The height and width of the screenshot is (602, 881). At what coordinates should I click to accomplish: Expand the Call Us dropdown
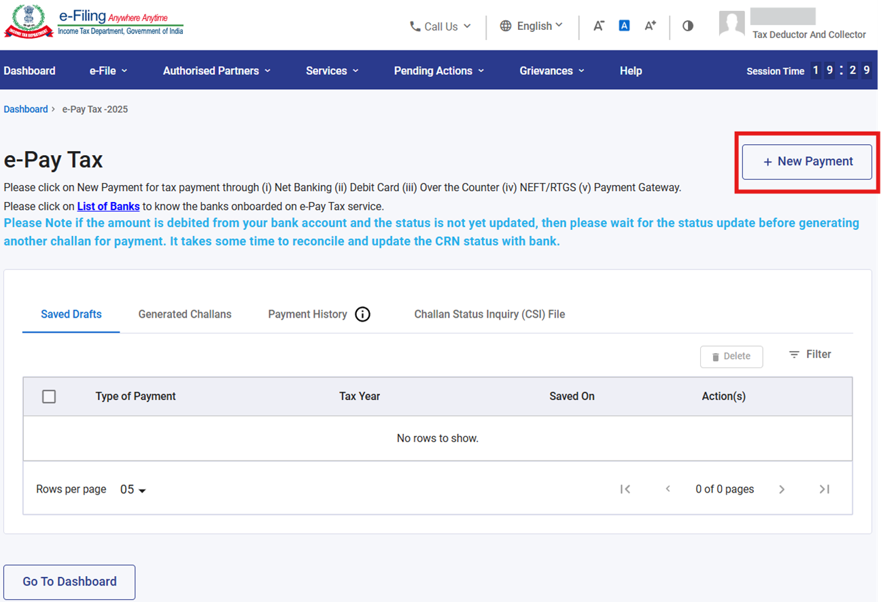click(x=440, y=27)
